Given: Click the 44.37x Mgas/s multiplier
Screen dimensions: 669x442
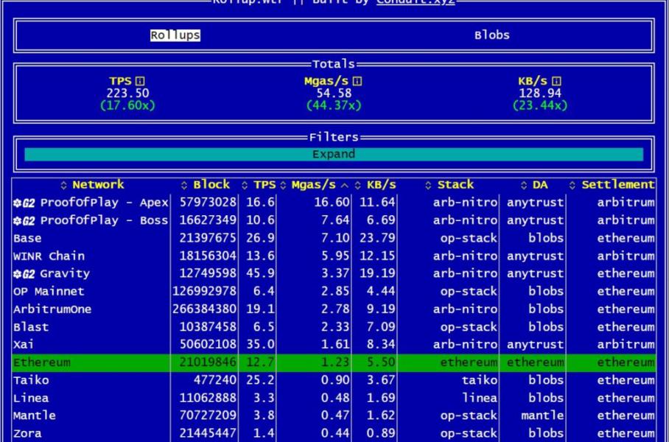Looking at the screenshot, I should point(334,106).
